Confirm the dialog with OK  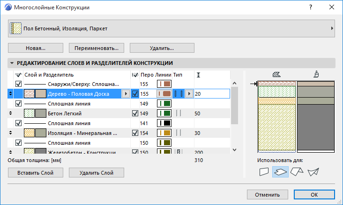tap(314, 195)
